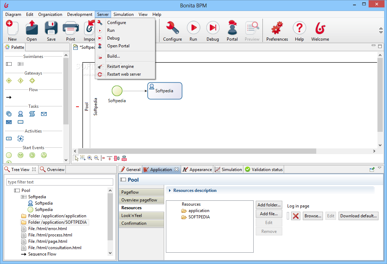Choose Restart web server from Server menu
The image size is (387, 264).
pos(125,74)
